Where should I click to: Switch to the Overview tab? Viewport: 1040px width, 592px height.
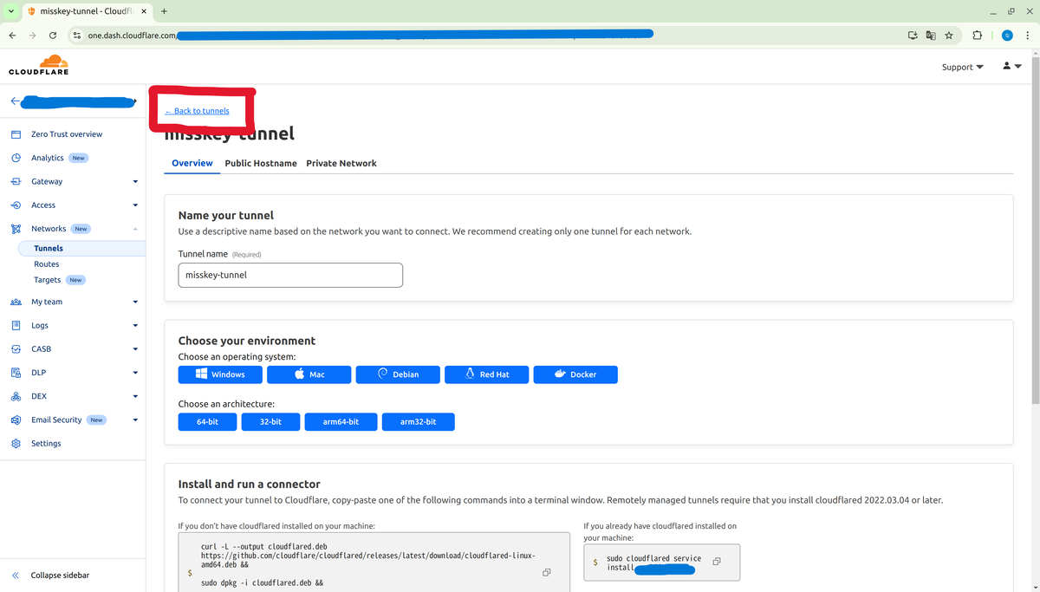click(x=192, y=163)
